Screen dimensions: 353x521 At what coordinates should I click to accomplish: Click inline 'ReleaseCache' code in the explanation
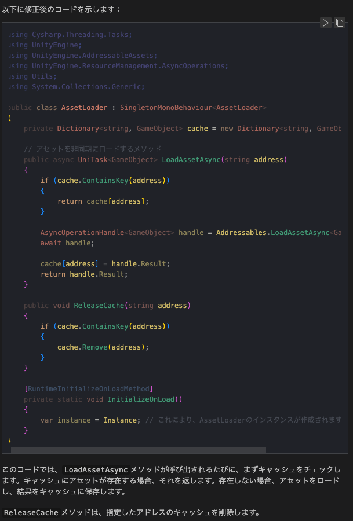(x=31, y=513)
